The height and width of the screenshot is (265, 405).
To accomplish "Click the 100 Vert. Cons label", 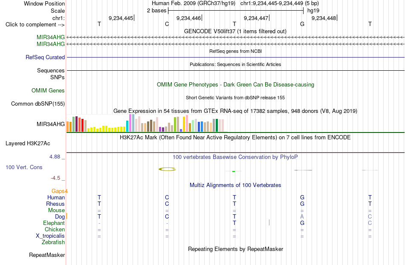I will point(24,167).
